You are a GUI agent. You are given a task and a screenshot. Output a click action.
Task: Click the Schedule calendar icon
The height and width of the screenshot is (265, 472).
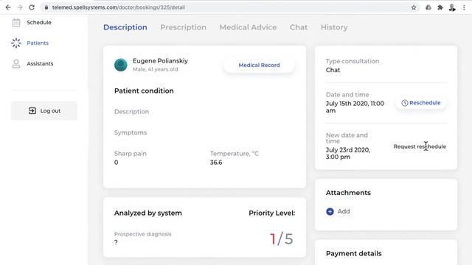coord(16,23)
